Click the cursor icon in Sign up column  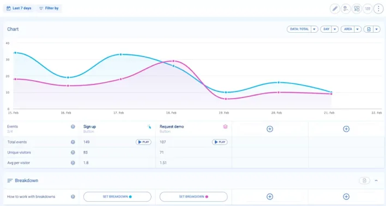click(149, 127)
